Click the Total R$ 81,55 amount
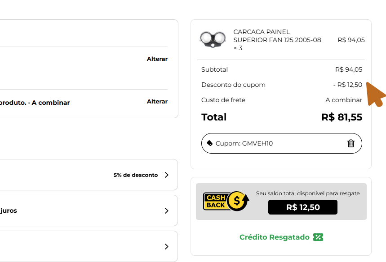The width and height of the screenshot is (386, 262). coord(342,117)
